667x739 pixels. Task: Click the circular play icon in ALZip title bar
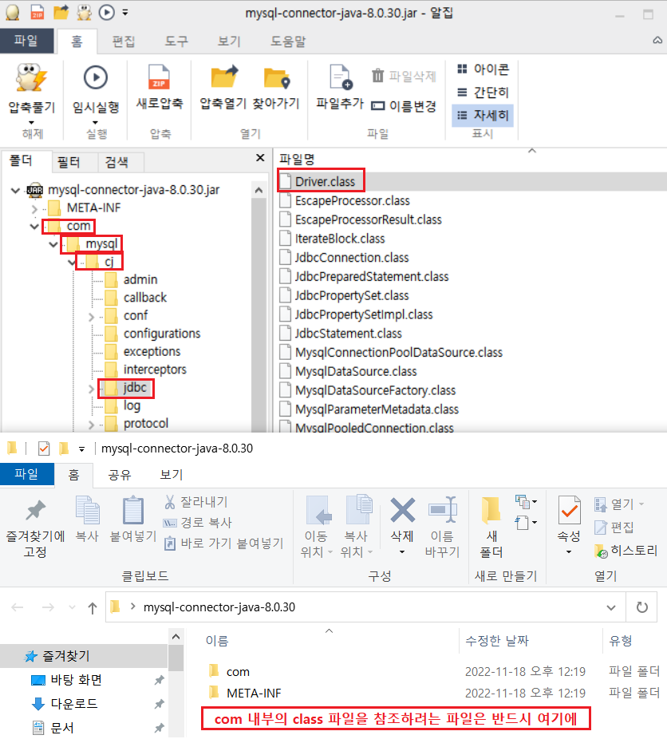click(106, 12)
